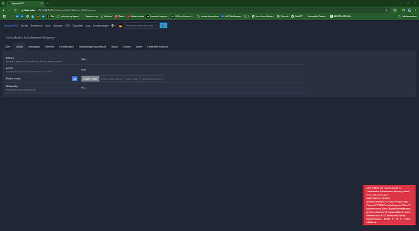Open Gruppen in the navbar

pyautogui.click(x=58, y=26)
